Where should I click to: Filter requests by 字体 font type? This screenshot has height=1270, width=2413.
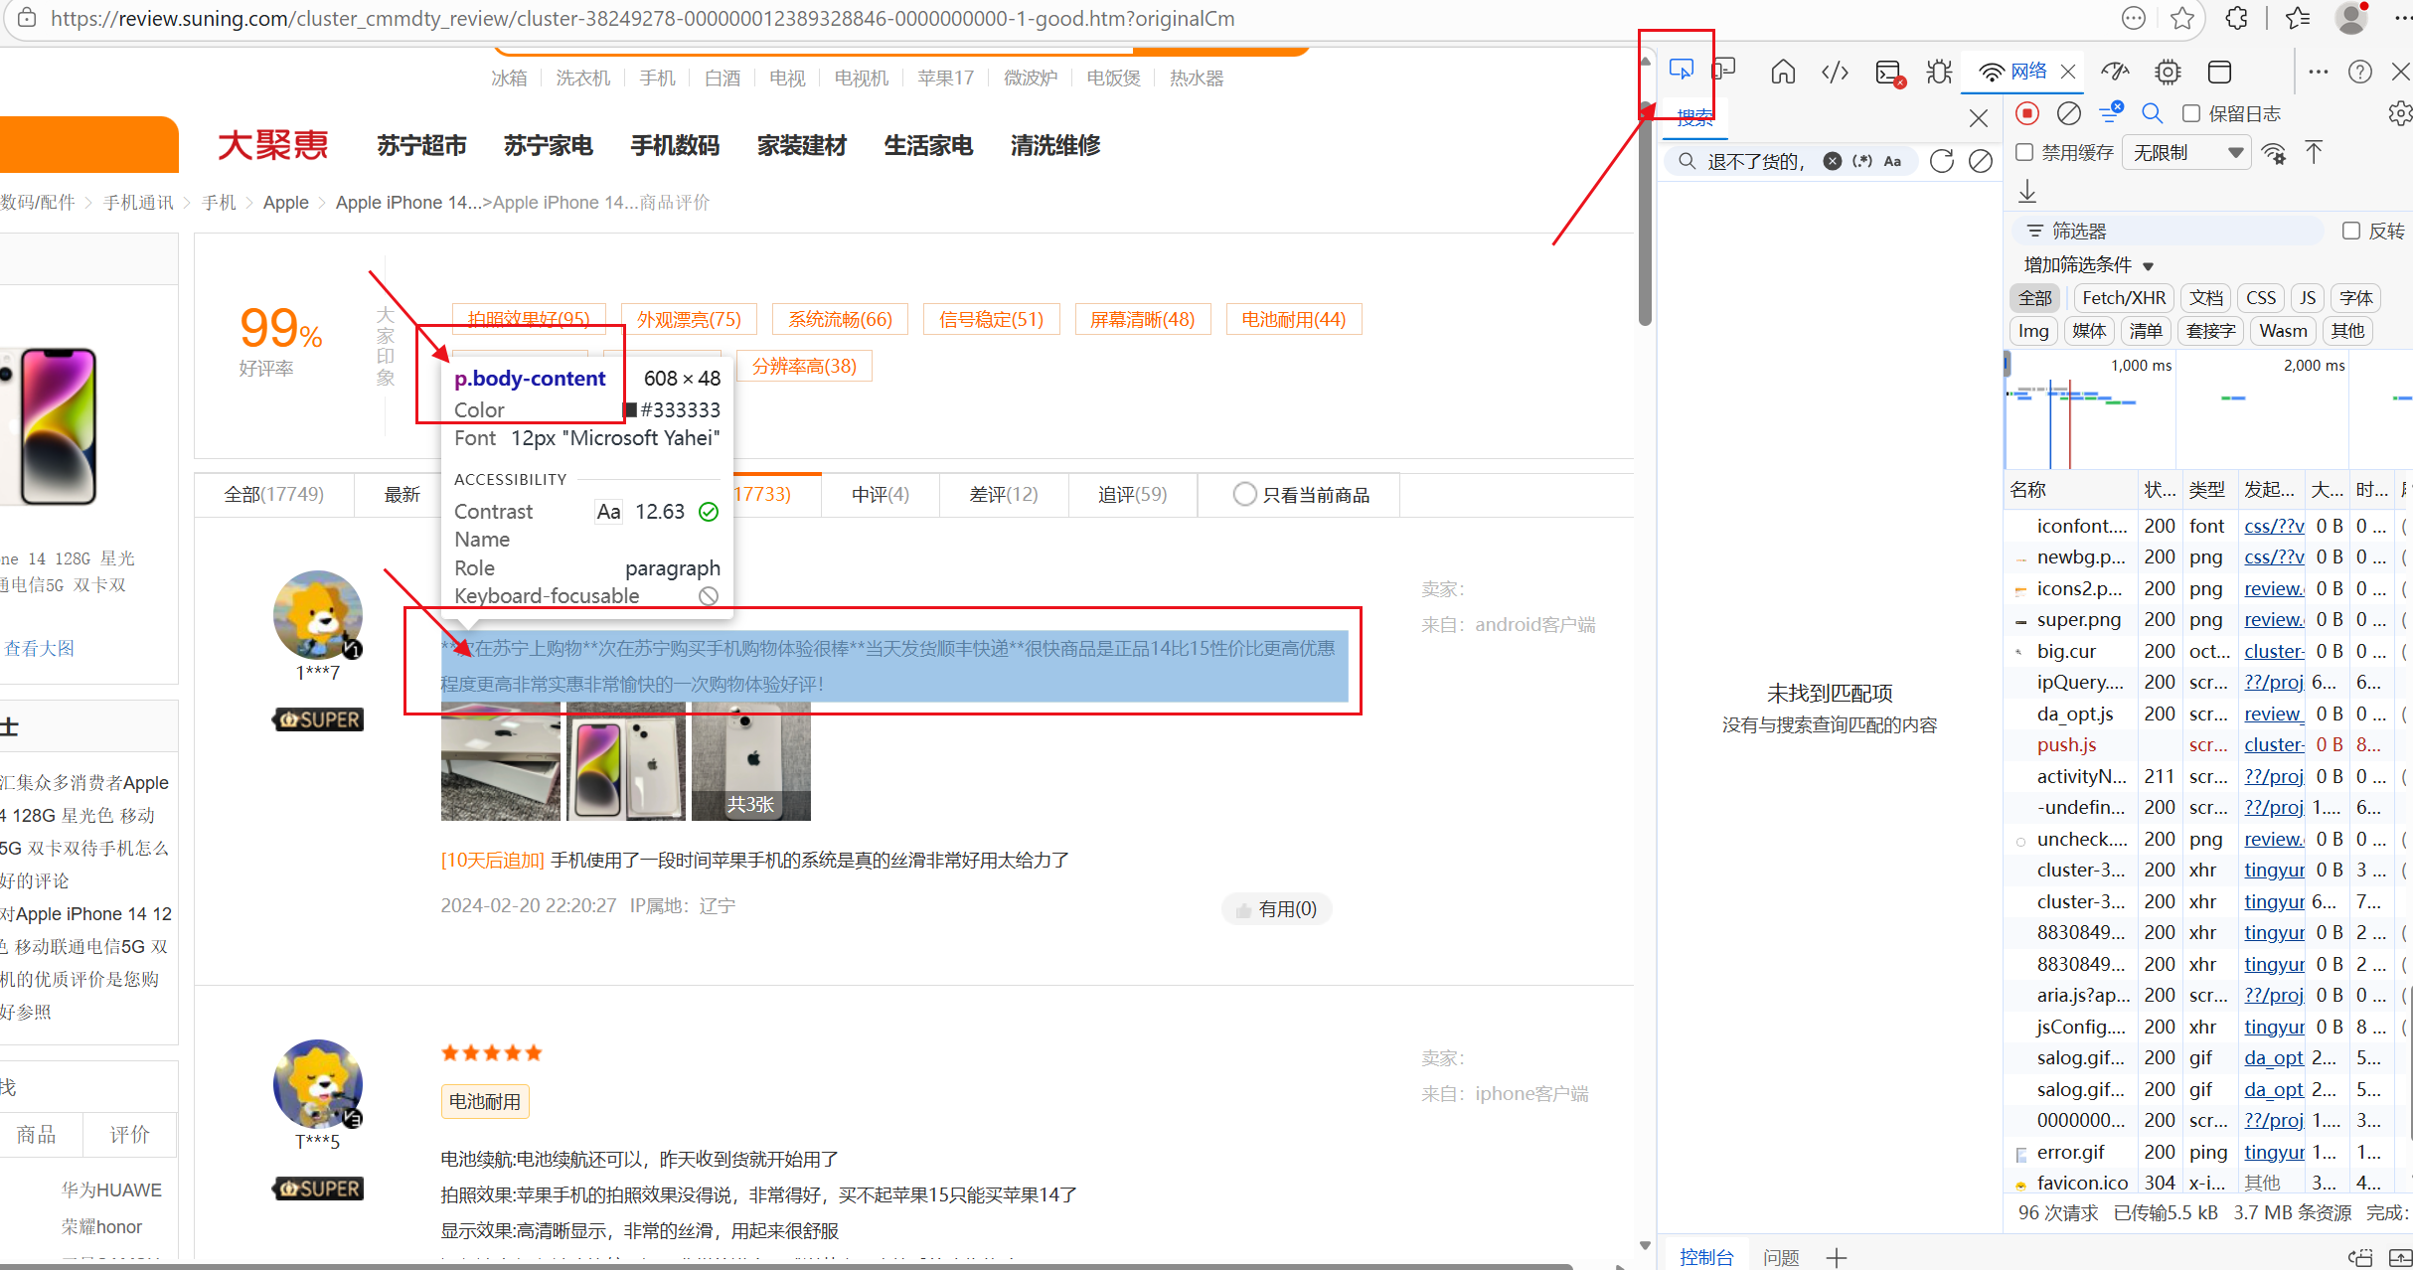tap(2356, 298)
